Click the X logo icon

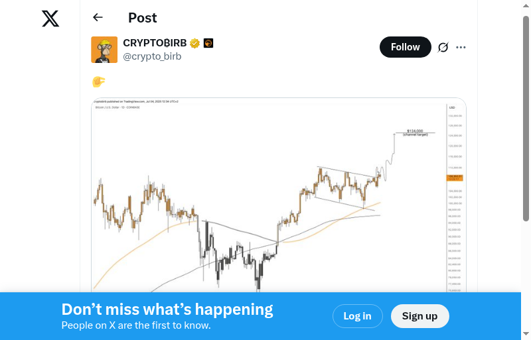tap(50, 19)
